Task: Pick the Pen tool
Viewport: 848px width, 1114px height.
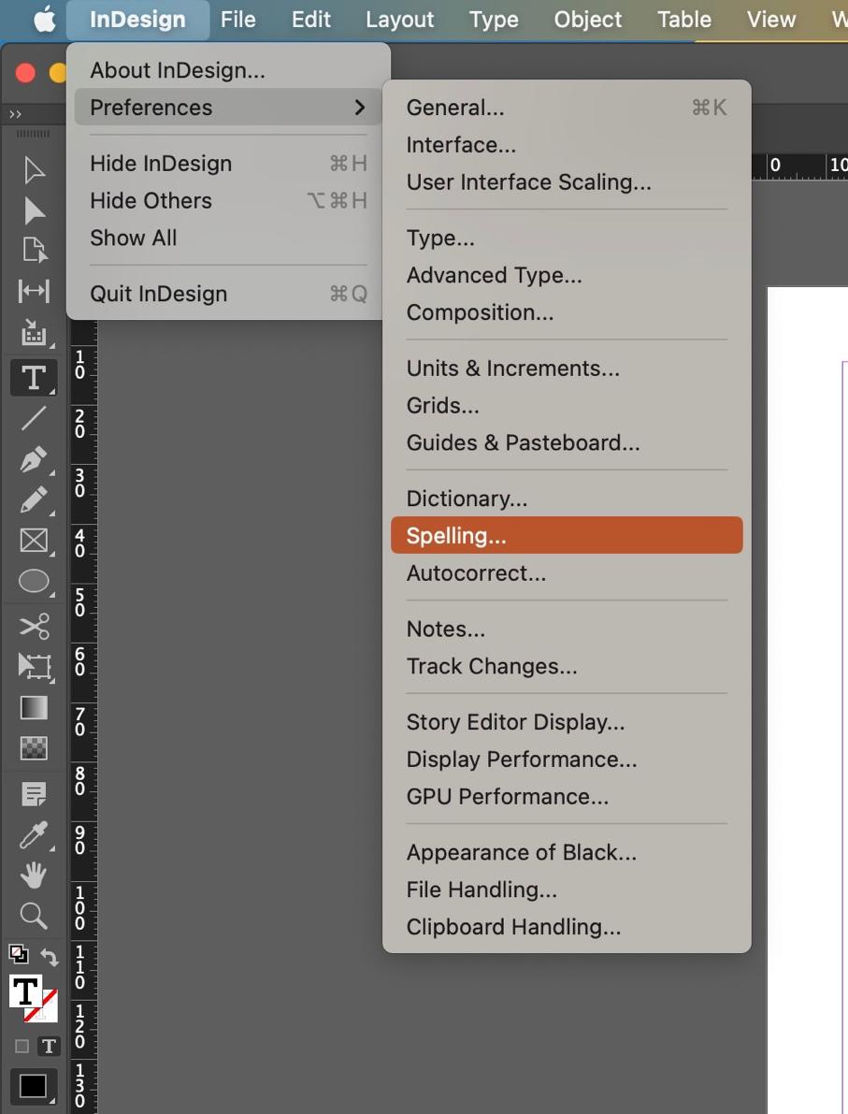Action: 34,460
